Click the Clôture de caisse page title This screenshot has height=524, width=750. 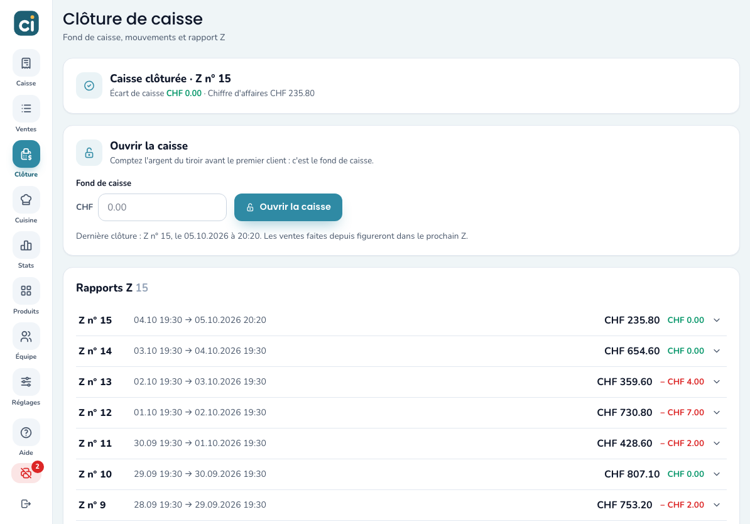133,19
